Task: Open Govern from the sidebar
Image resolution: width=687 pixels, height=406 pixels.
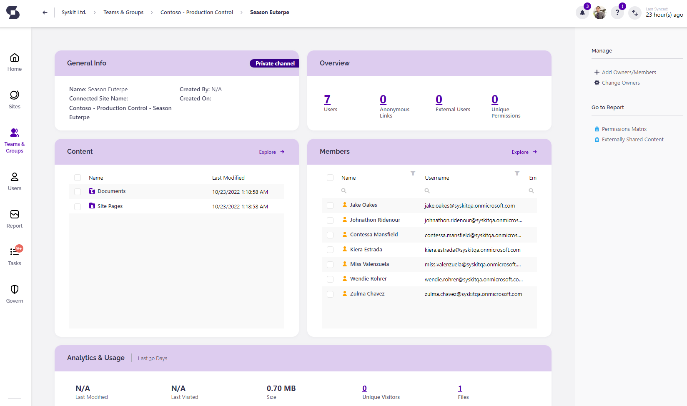Action: click(14, 293)
